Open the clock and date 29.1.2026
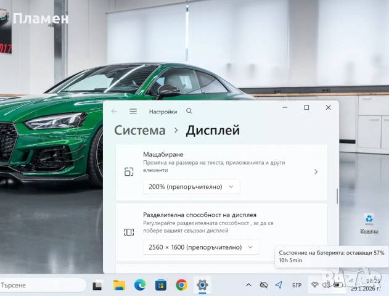The height and width of the screenshot is (296, 389). 366,285
